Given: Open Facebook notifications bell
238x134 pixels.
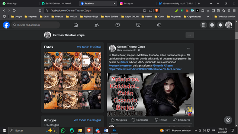Looking at the screenshot, I should click(x=221, y=25).
